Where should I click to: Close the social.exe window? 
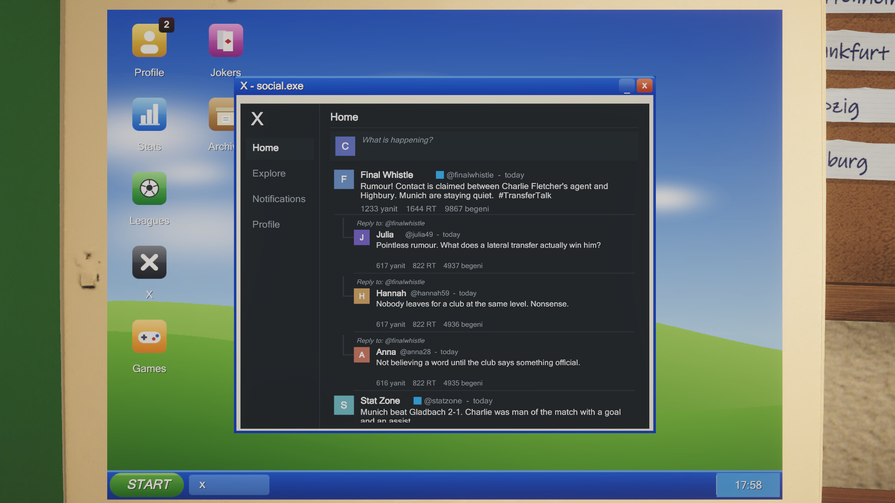645,86
